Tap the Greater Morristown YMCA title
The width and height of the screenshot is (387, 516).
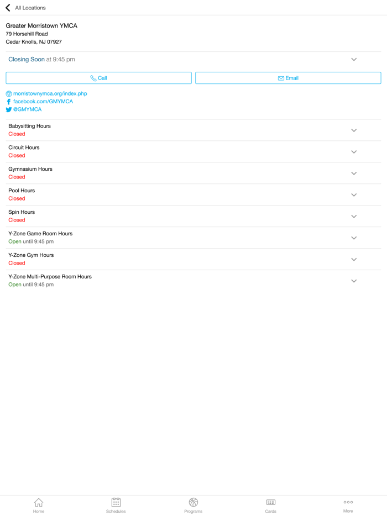pos(41,25)
